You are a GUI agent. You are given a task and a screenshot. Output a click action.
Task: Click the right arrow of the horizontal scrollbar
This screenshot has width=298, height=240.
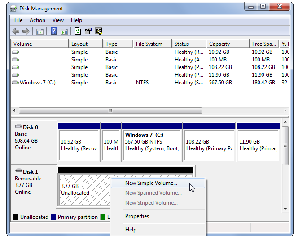point(285,110)
